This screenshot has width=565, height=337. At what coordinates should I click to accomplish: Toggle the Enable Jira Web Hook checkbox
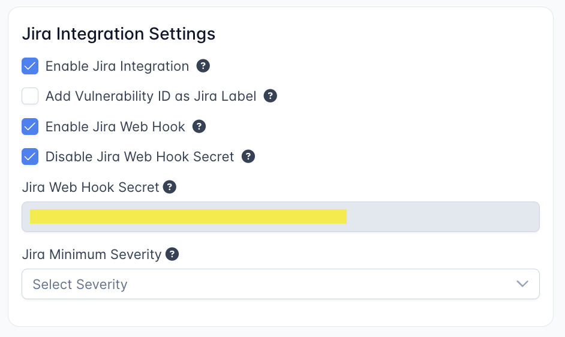click(x=30, y=127)
